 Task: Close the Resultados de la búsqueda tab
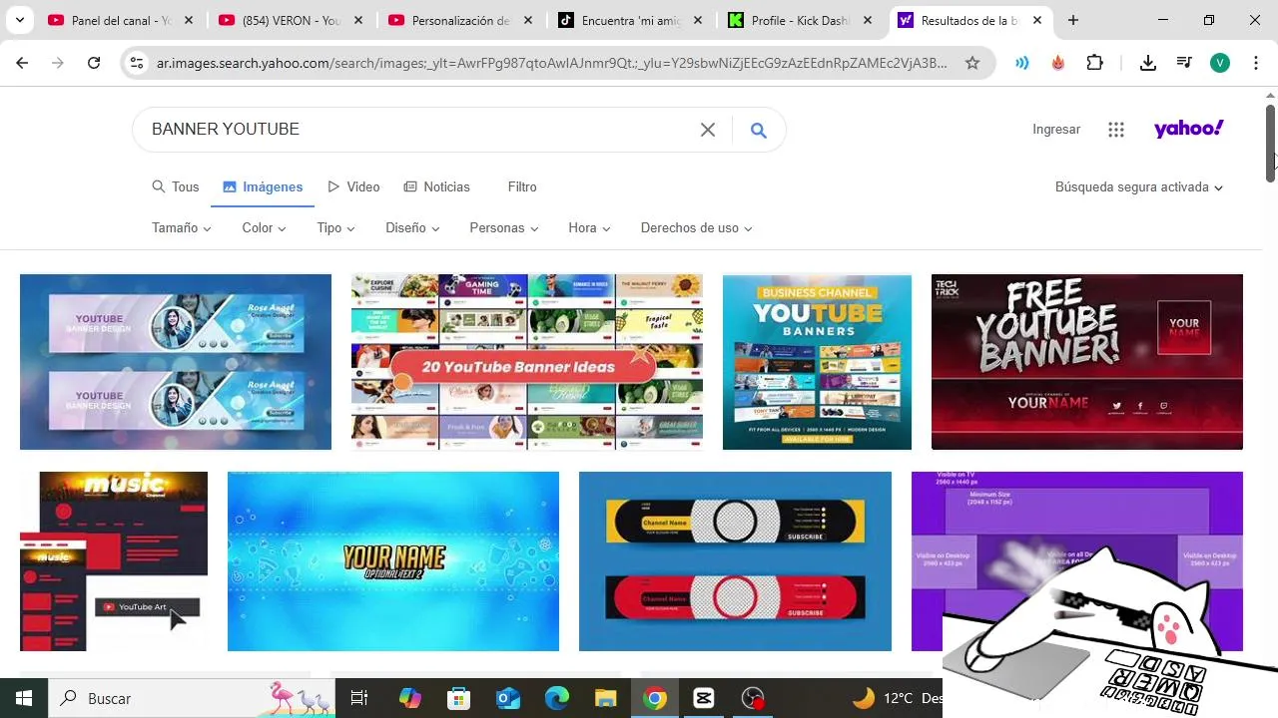point(1038,20)
